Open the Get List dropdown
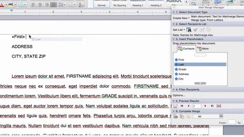Image resolution: width=244 pixels, height=137 pixels. pyautogui.click(x=179, y=30)
